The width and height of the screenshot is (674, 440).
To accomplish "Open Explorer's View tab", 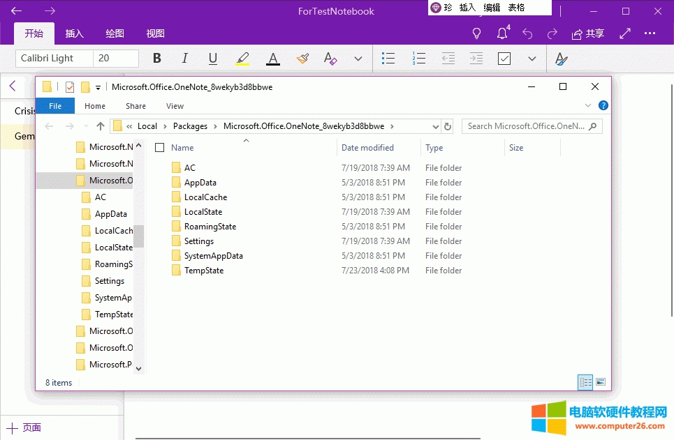I will [x=175, y=105].
